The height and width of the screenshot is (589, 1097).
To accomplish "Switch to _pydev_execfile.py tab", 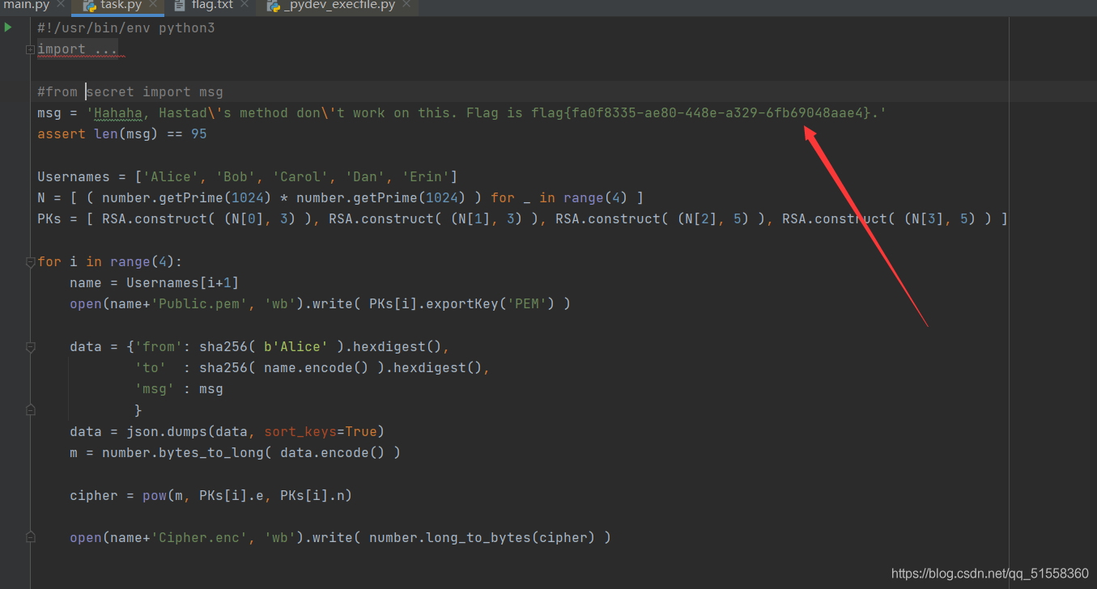I will (x=340, y=5).
